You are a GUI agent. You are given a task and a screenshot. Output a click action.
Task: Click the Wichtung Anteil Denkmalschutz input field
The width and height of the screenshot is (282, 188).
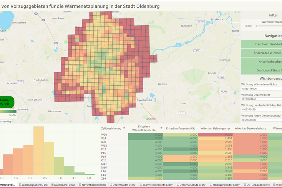262,120
